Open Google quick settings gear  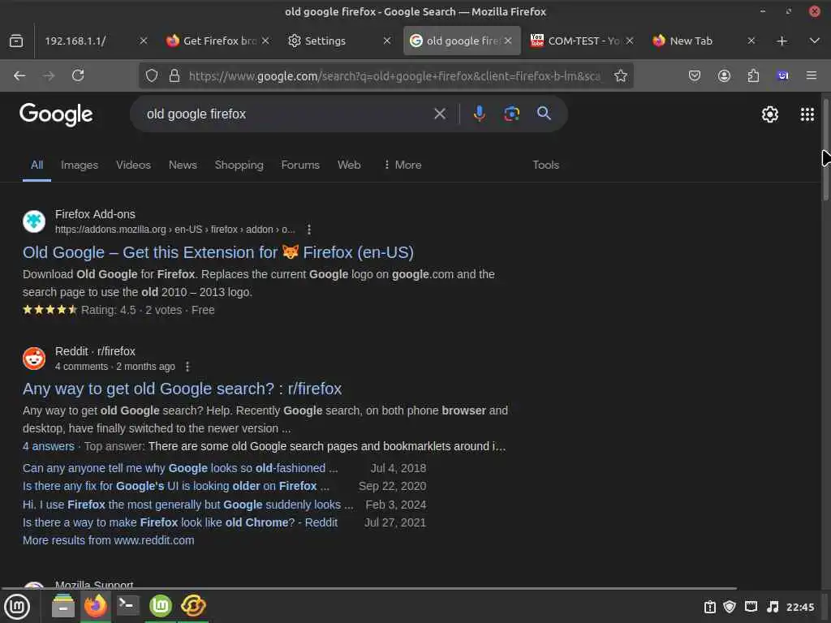[x=769, y=114]
